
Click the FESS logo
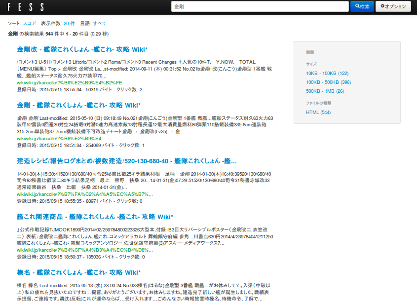click(x=26, y=7)
